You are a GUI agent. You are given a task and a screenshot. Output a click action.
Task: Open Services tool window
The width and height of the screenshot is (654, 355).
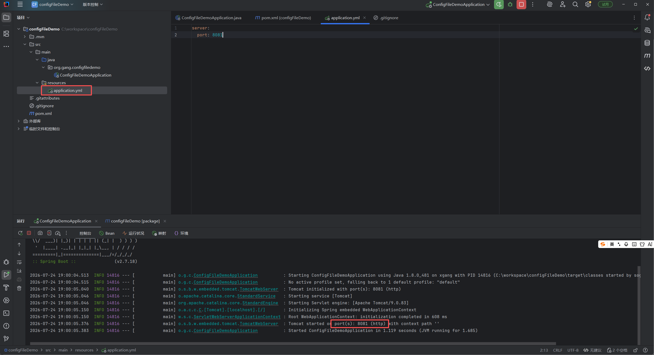(x=6, y=300)
